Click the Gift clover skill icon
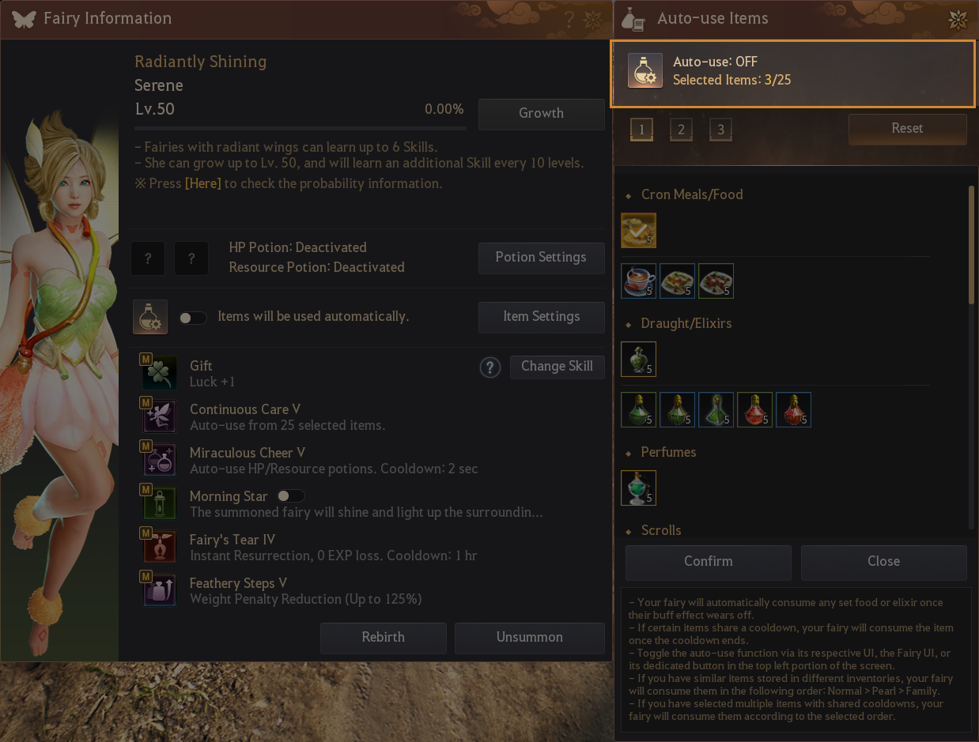 tap(160, 373)
